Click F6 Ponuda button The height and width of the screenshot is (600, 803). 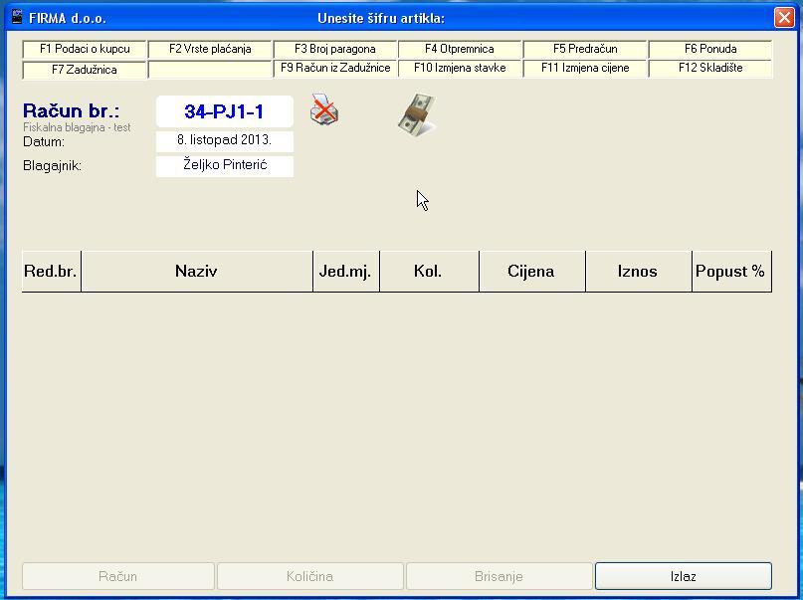[710, 49]
